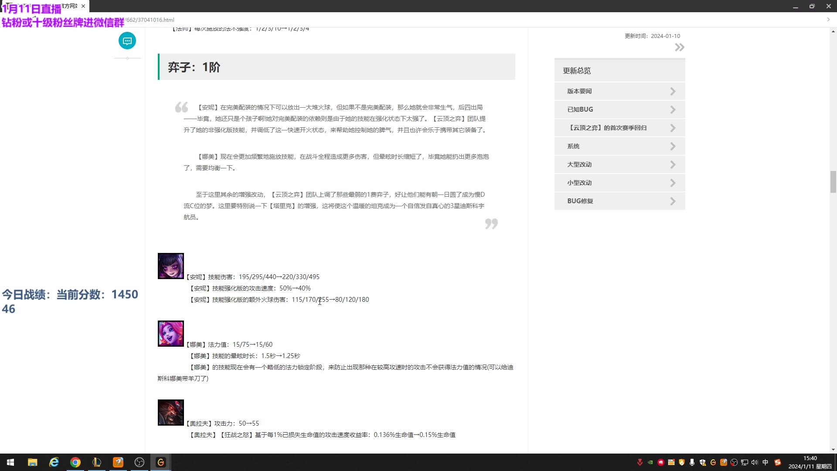Toggle microphone tray icon
This screenshot has height=471, width=837.
coord(692,462)
